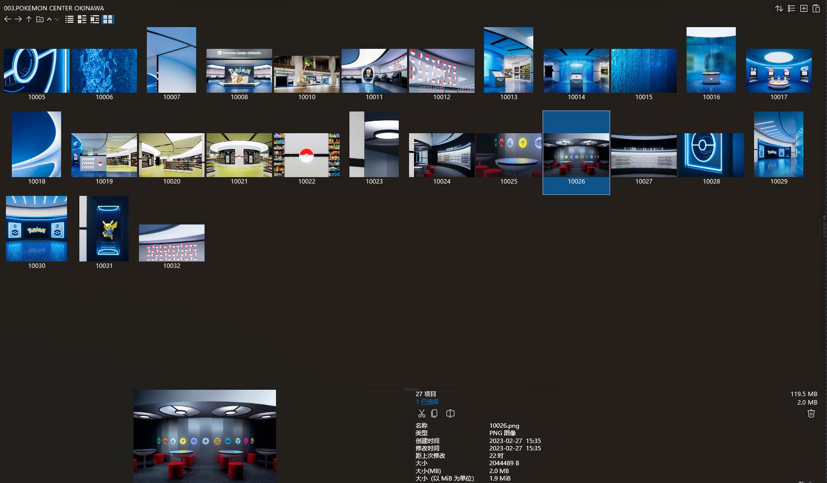Select the large thumbnails grid view
The width and height of the screenshot is (827, 483).
point(107,19)
